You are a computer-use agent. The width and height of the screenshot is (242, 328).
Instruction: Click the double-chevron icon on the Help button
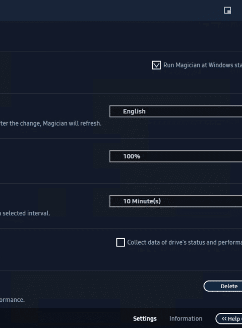point(224,318)
